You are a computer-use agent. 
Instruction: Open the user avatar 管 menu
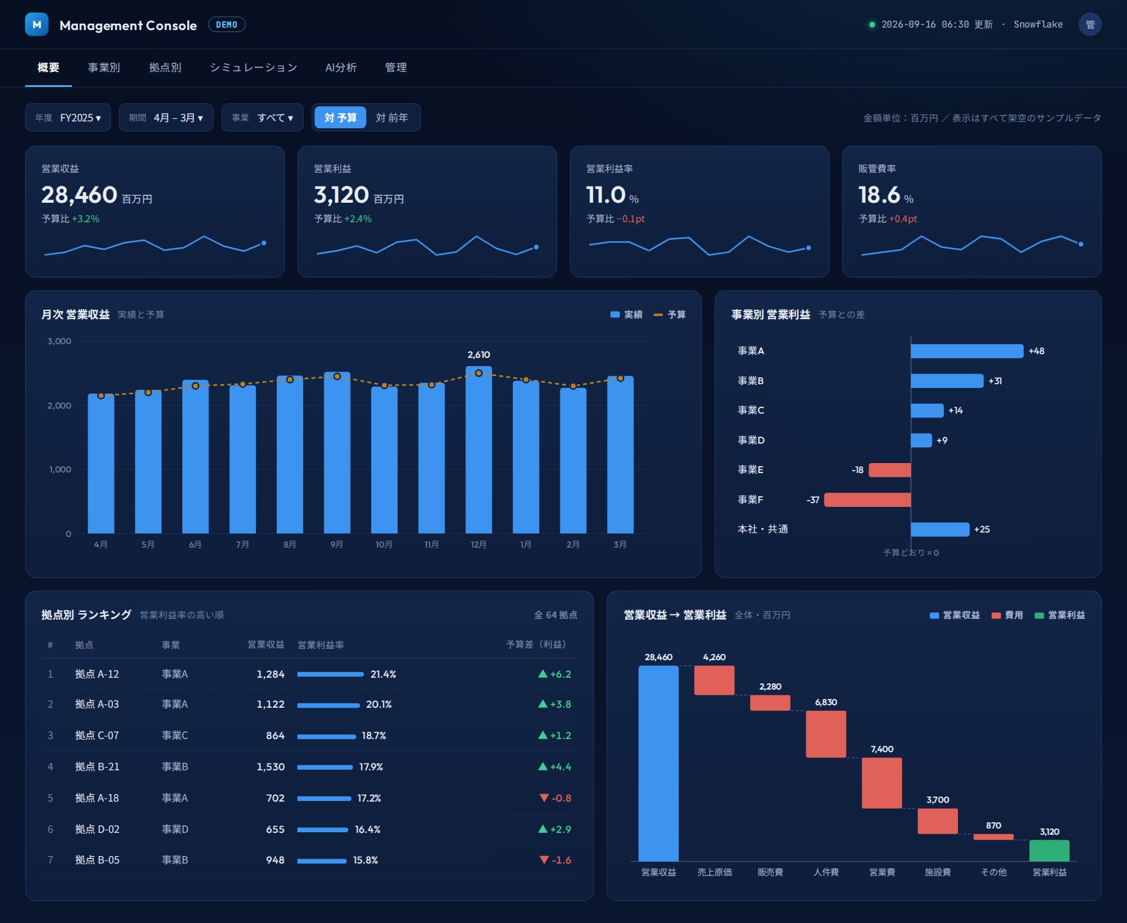[1090, 24]
